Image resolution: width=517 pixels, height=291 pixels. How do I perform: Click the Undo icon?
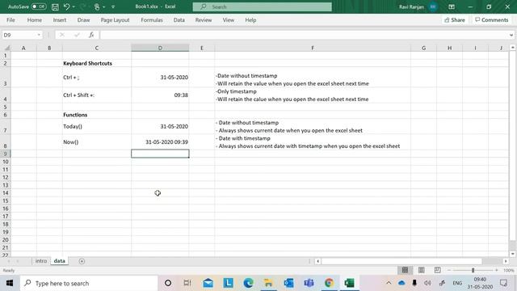click(66, 6)
